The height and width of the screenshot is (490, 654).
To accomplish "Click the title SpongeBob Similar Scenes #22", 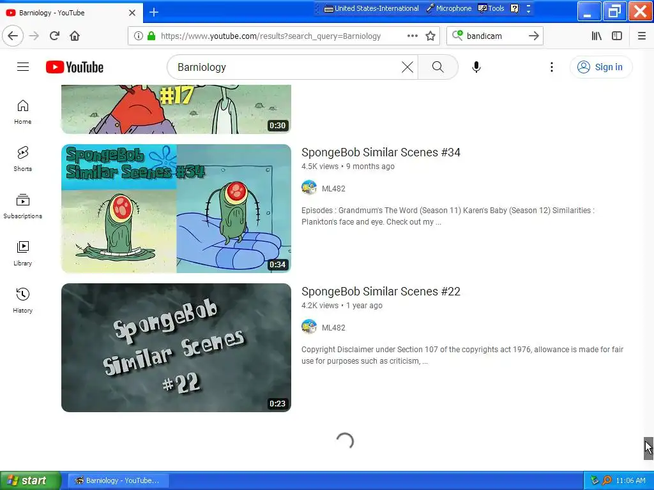I will click(381, 292).
